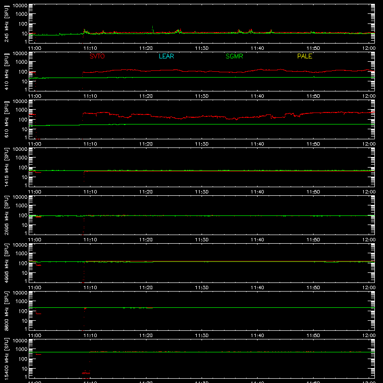Click the 11:00 time label of the 2695 MHz plot
The height and width of the screenshot is (383, 383).
[x=34, y=240]
